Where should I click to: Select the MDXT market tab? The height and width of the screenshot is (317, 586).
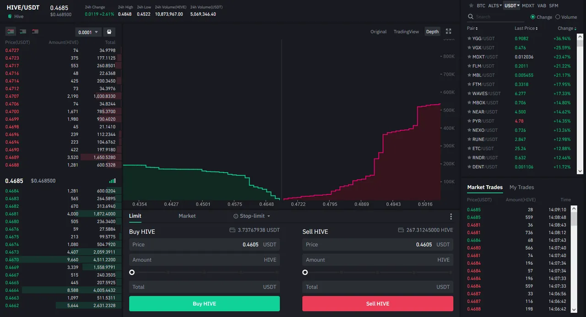click(x=528, y=5)
